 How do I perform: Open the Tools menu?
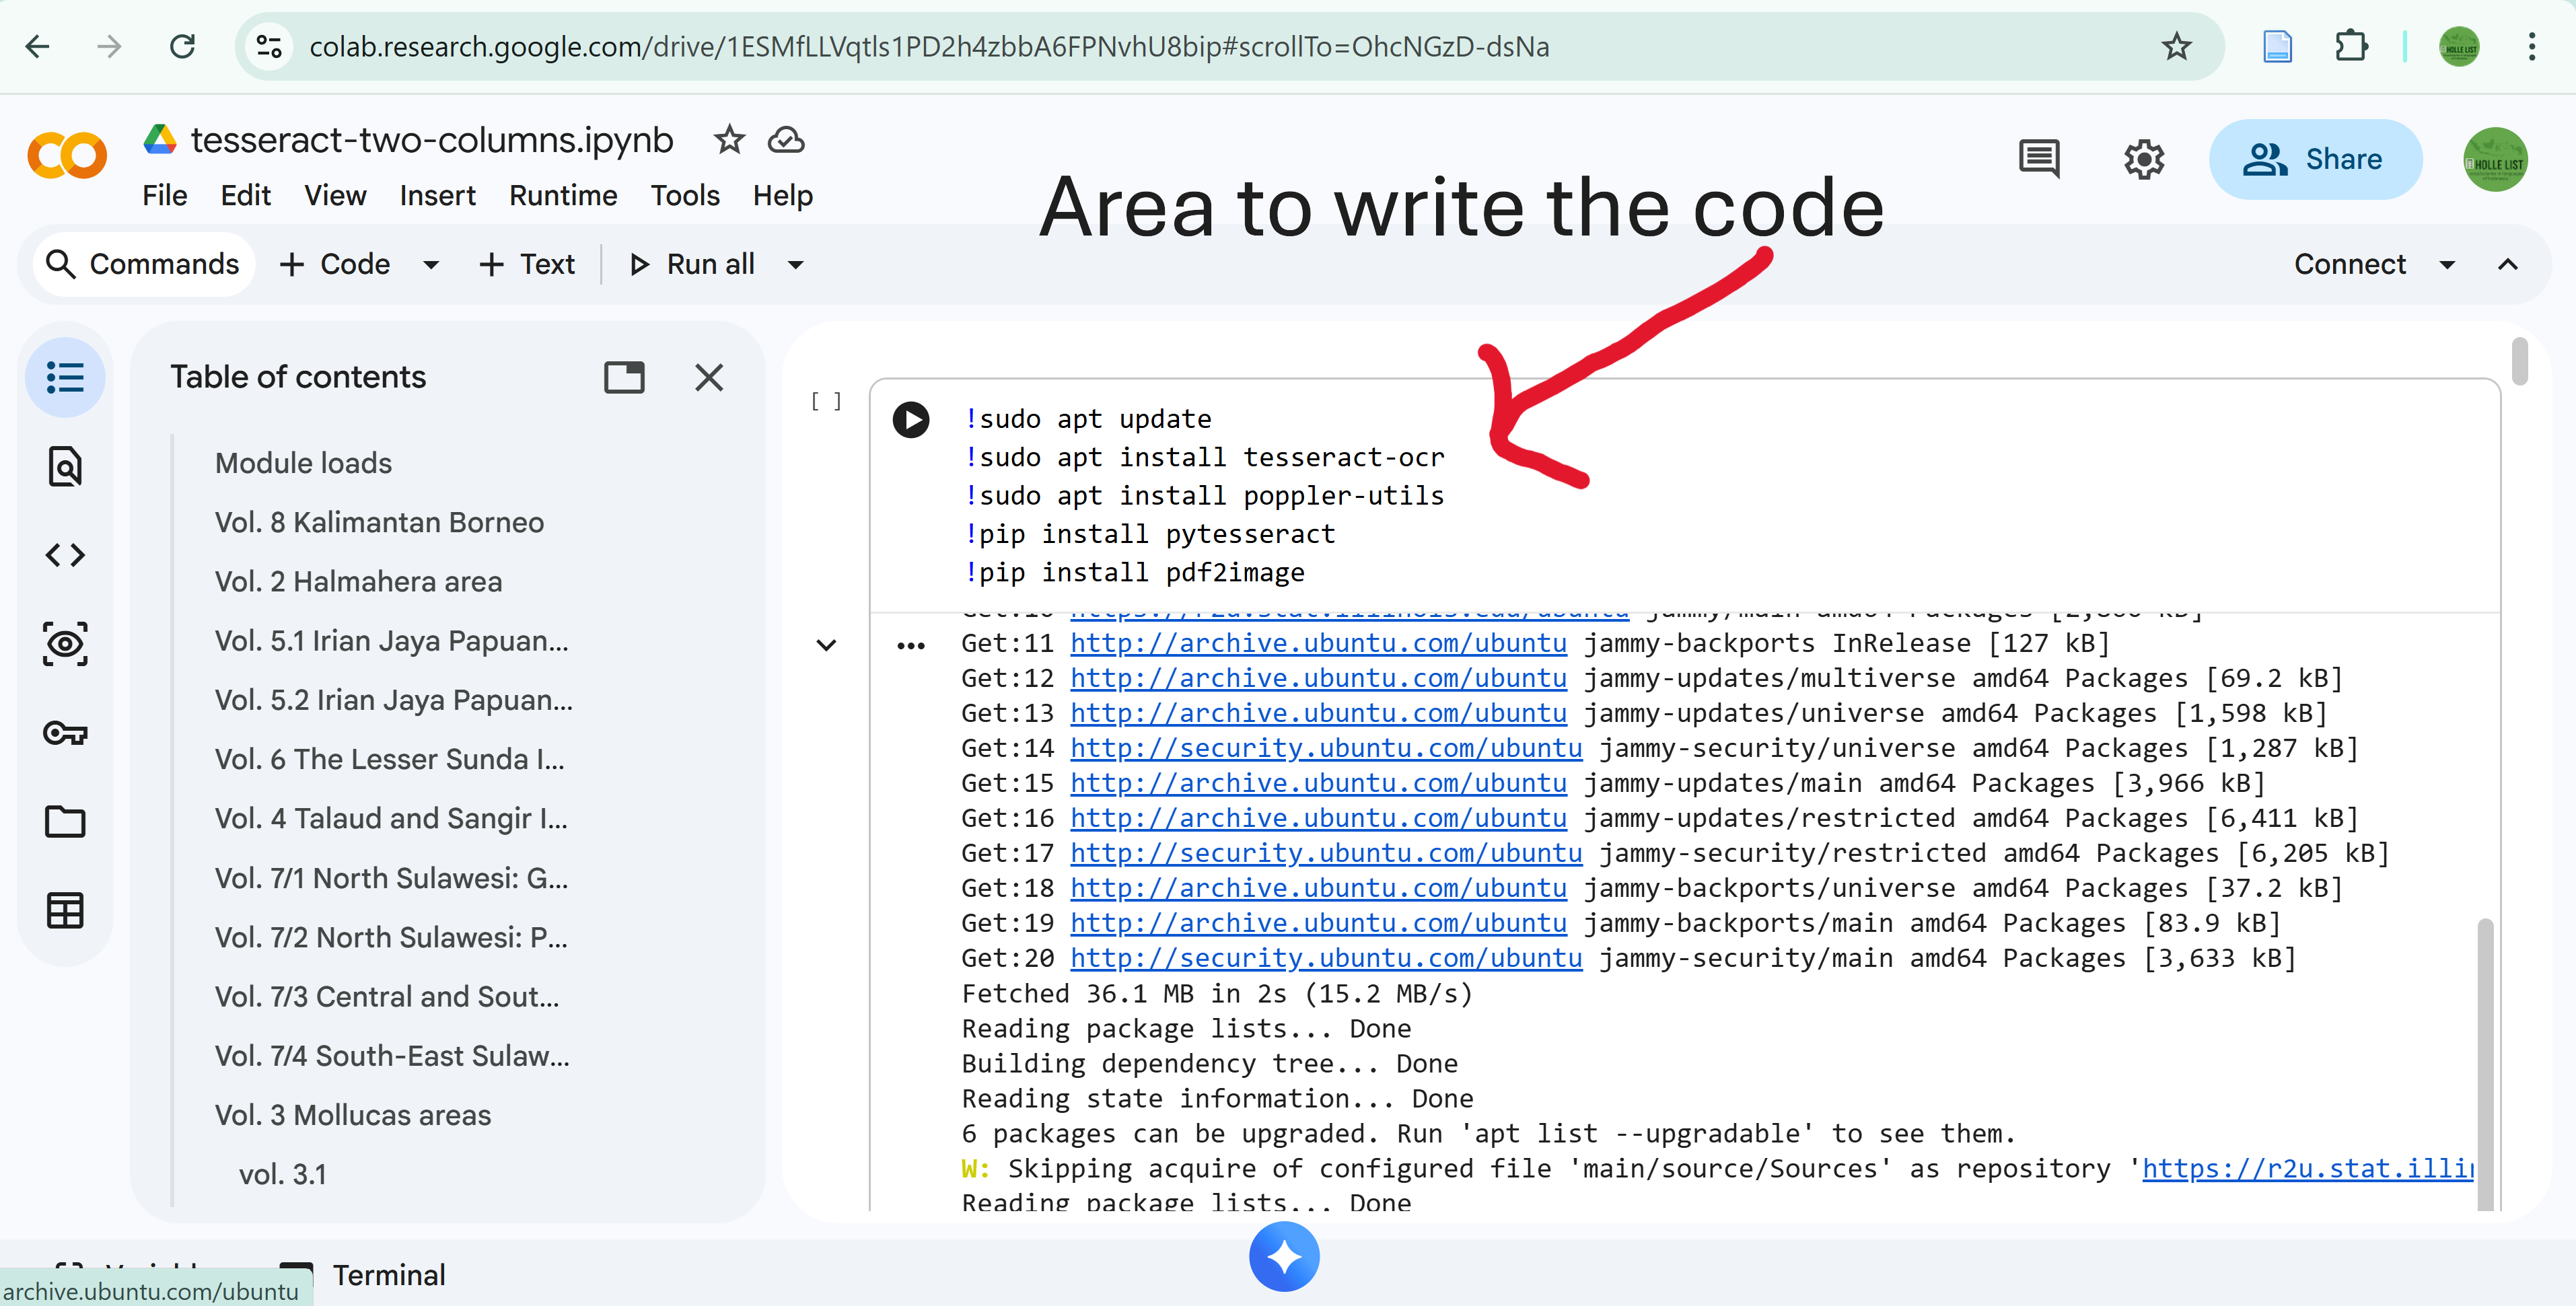click(685, 195)
